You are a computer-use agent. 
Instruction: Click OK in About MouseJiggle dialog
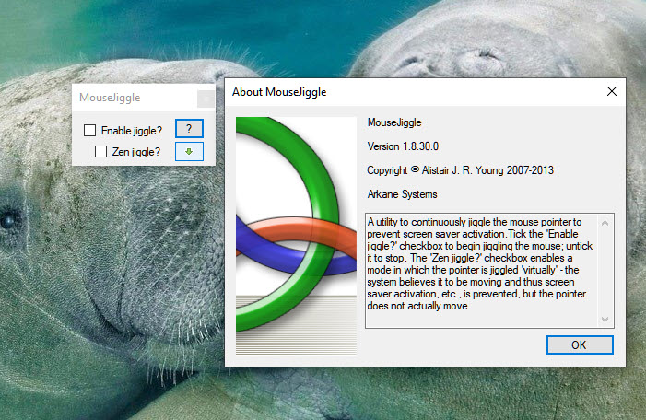pos(580,344)
